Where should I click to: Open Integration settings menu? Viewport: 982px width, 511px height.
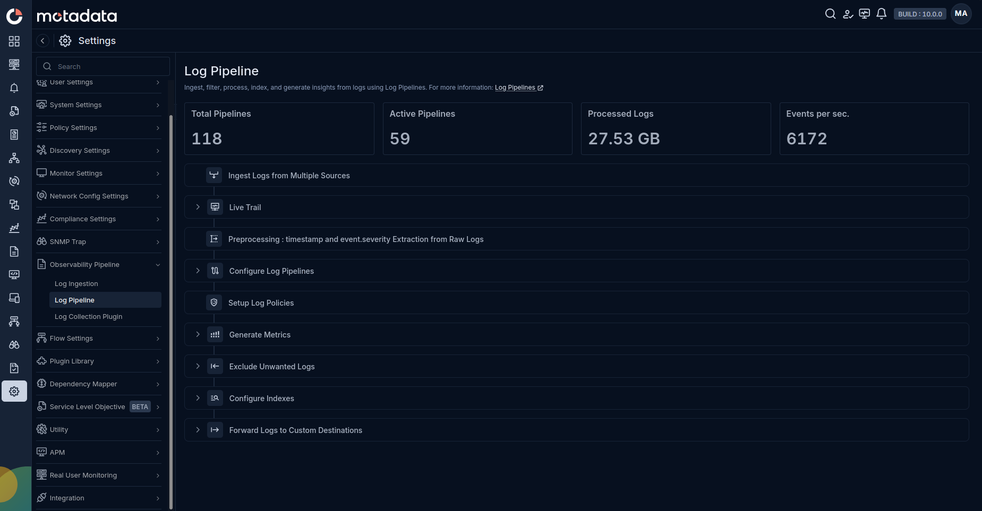pos(99,498)
